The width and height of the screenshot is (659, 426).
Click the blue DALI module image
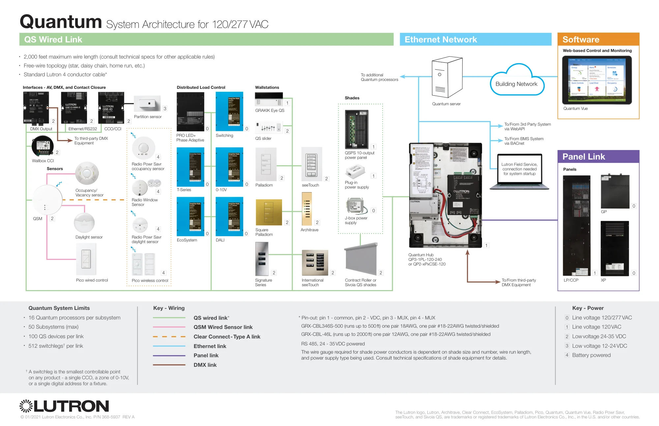[x=229, y=216]
